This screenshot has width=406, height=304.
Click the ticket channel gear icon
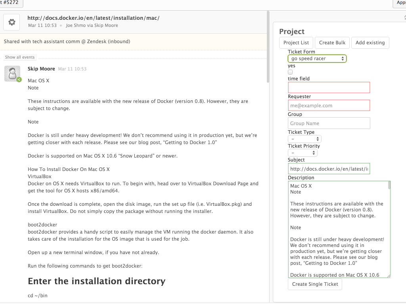pyautogui.click(x=11, y=22)
